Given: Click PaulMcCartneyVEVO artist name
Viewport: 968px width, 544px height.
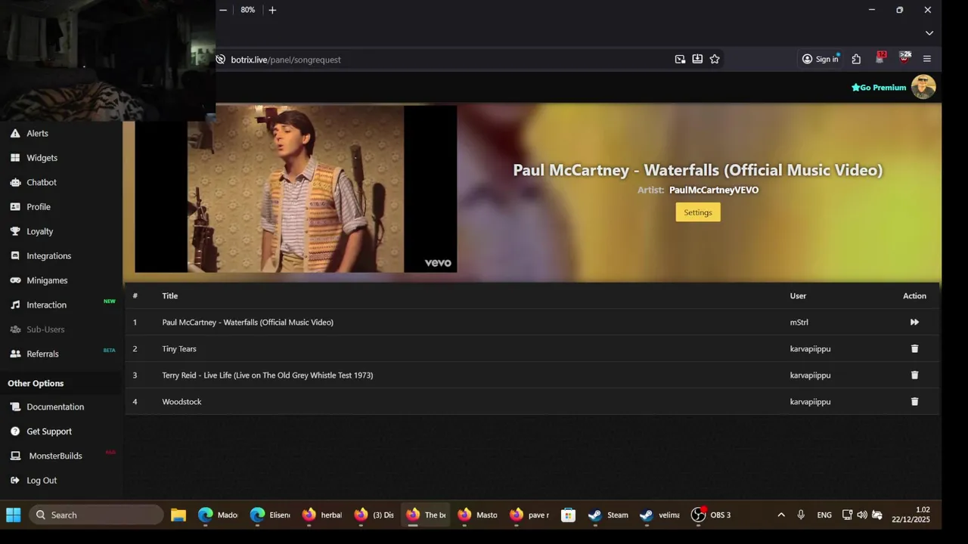Looking at the screenshot, I should [x=714, y=190].
